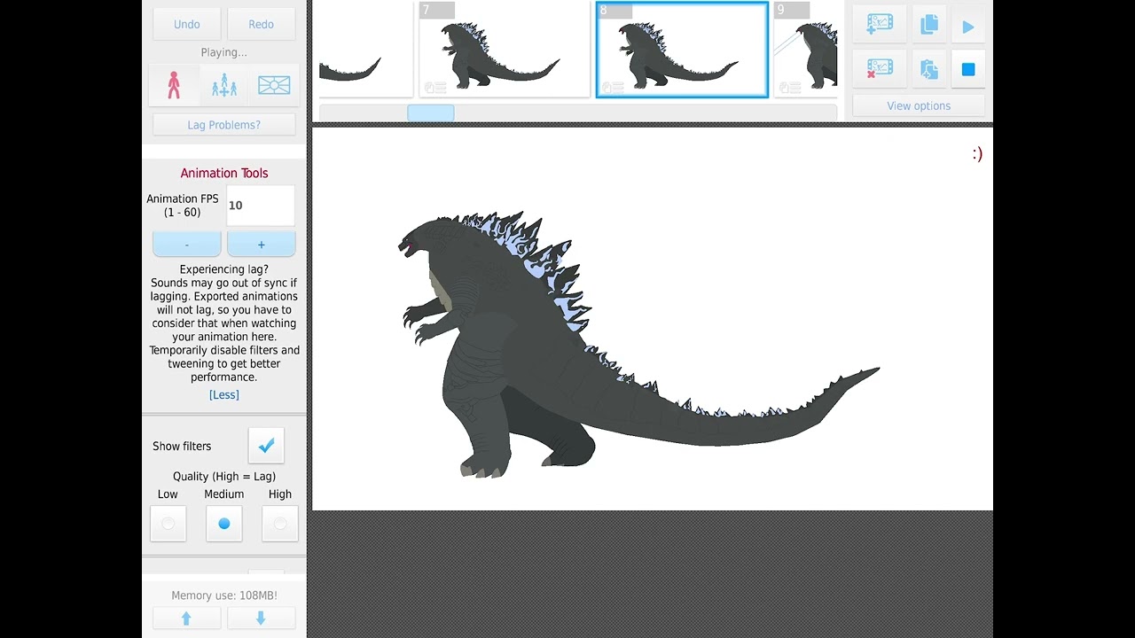Click the down arrow panel scroll button
The height and width of the screenshot is (638, 1135).
261,619
